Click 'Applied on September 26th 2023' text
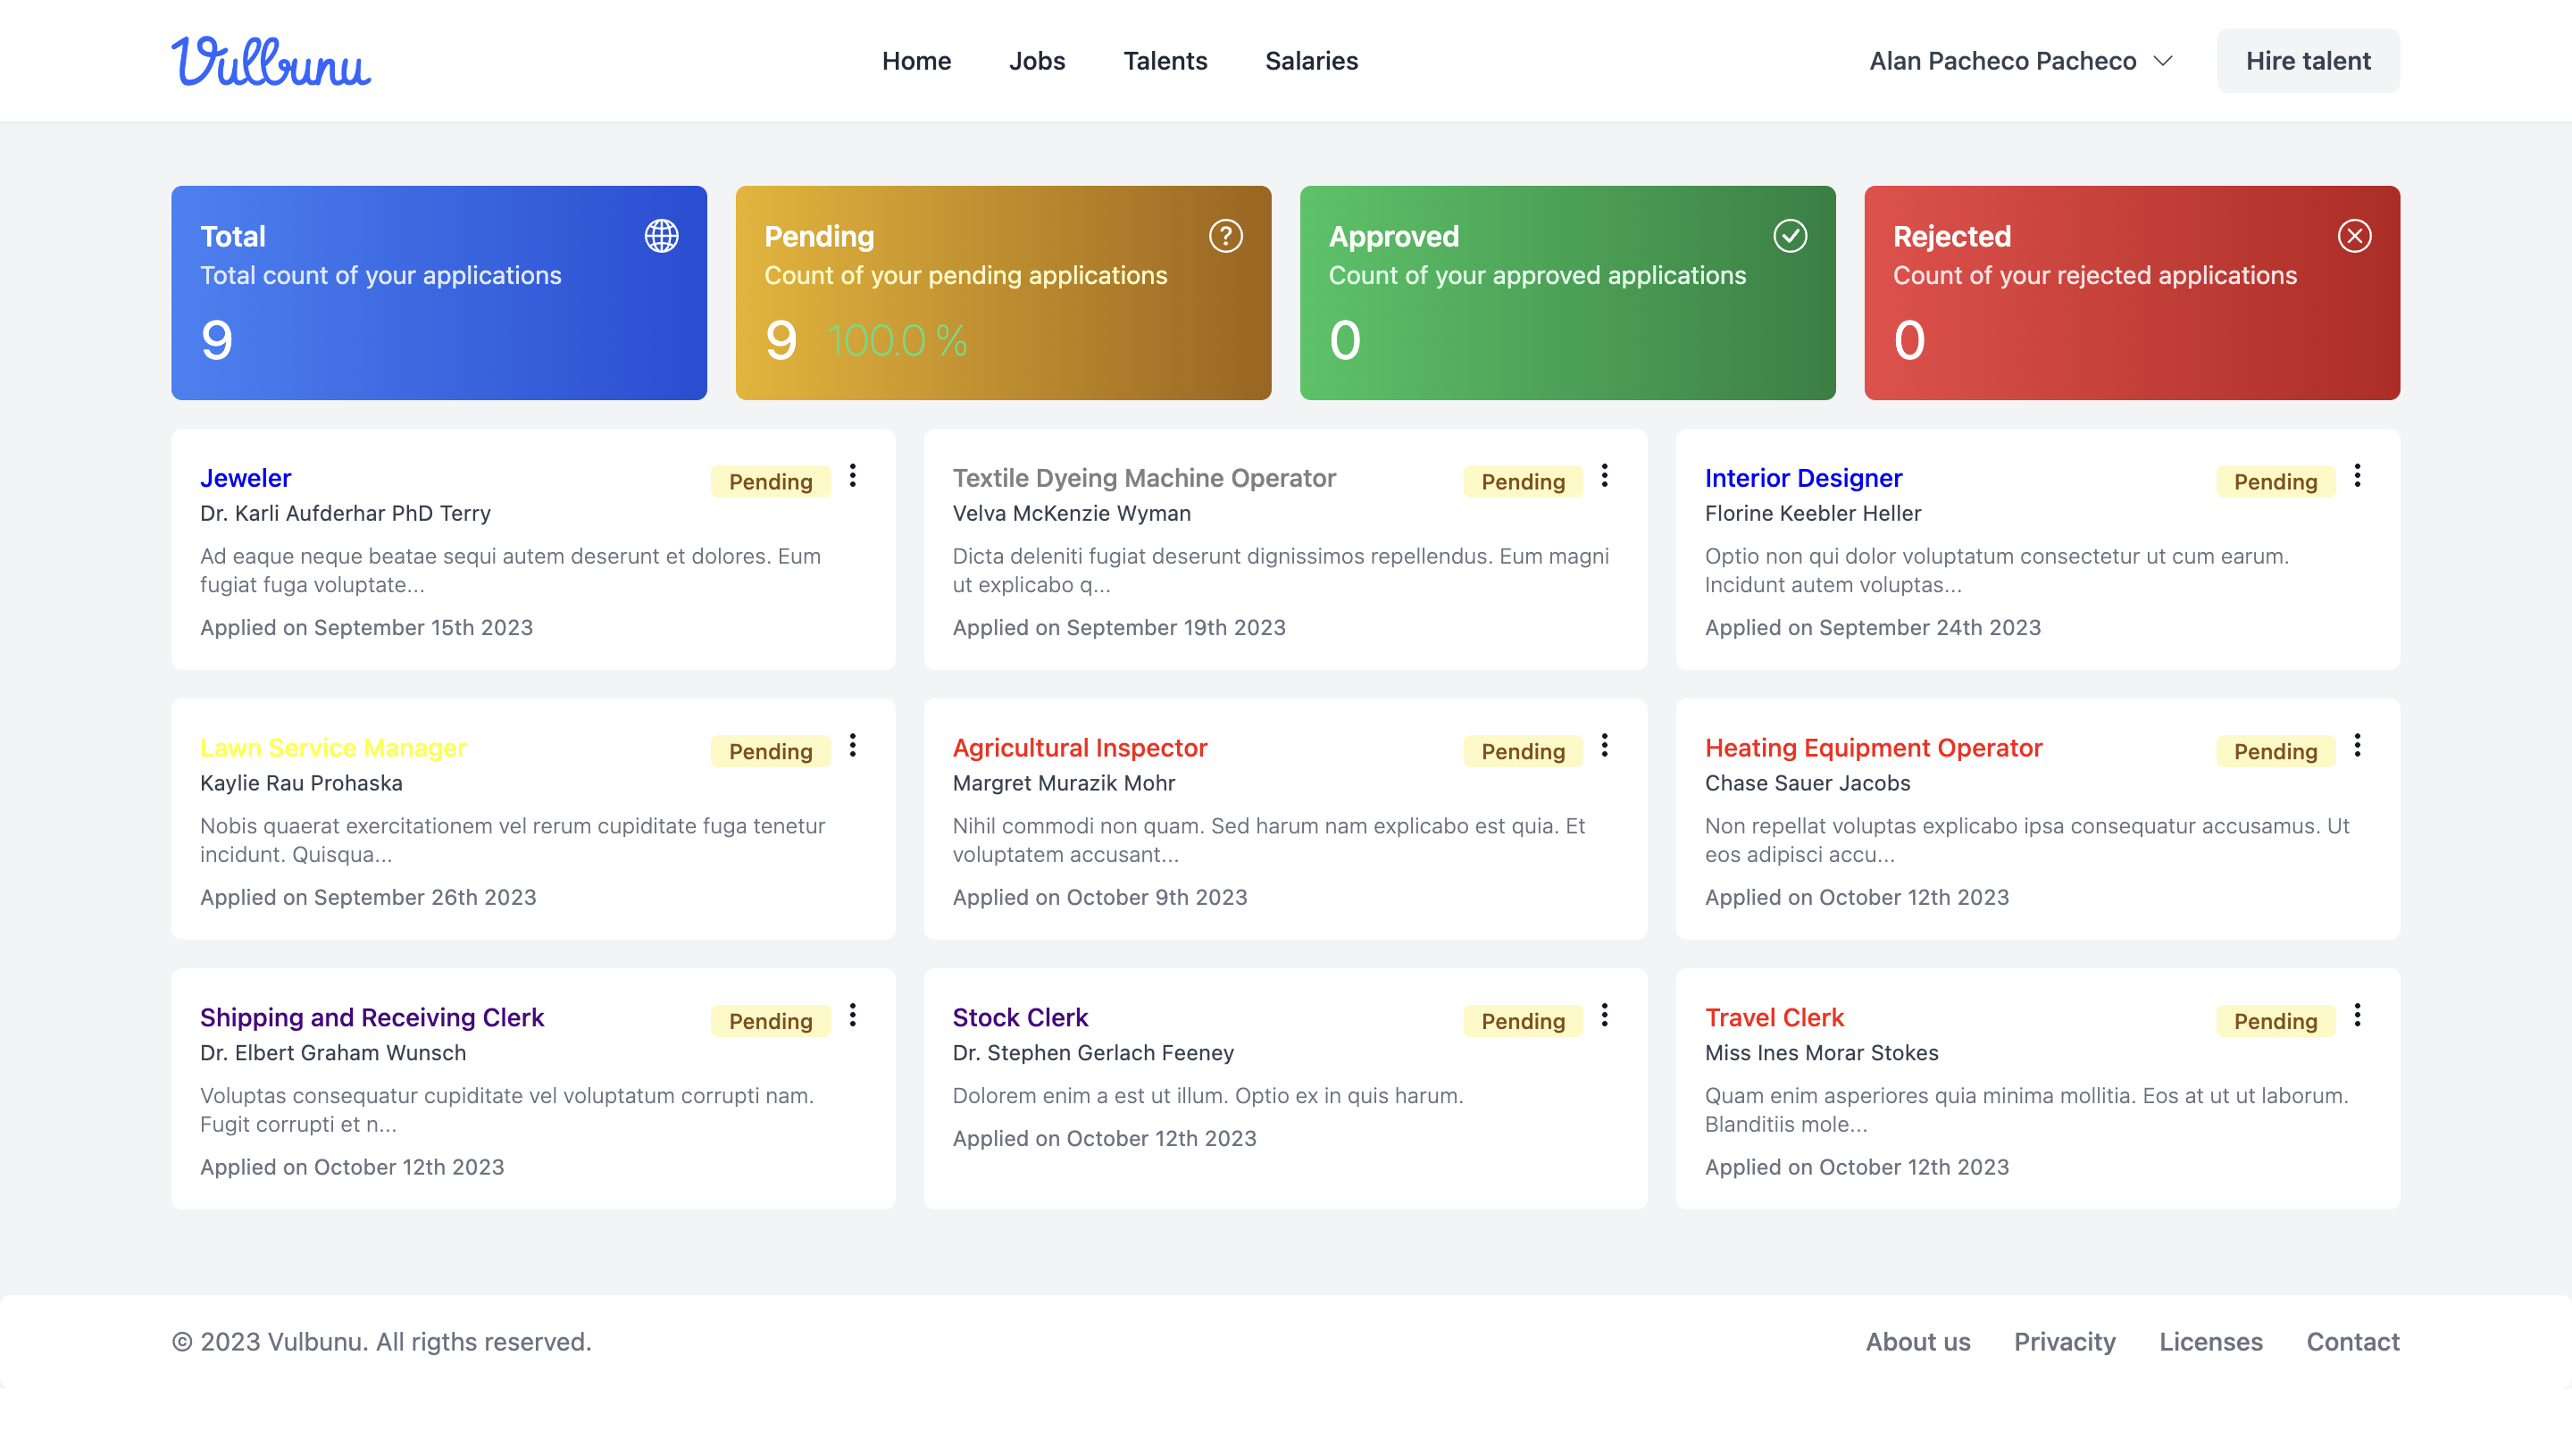 coord(368,898)
